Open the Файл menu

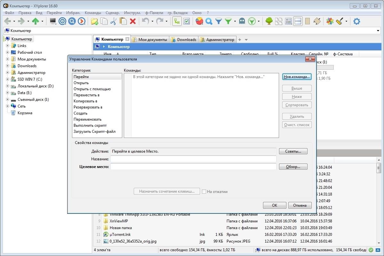9,13
